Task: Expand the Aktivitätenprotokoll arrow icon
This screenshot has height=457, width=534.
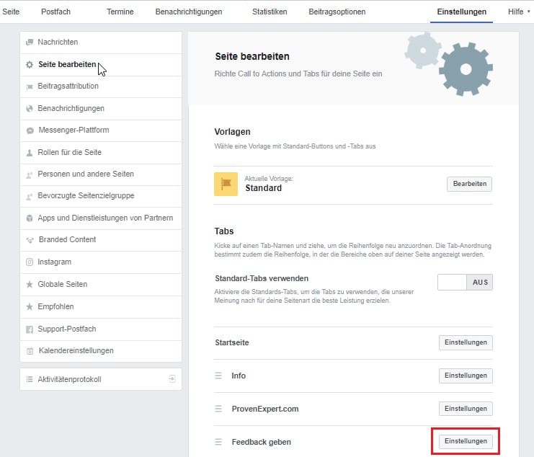Action: pyautogui.click(x=172, y=378)
